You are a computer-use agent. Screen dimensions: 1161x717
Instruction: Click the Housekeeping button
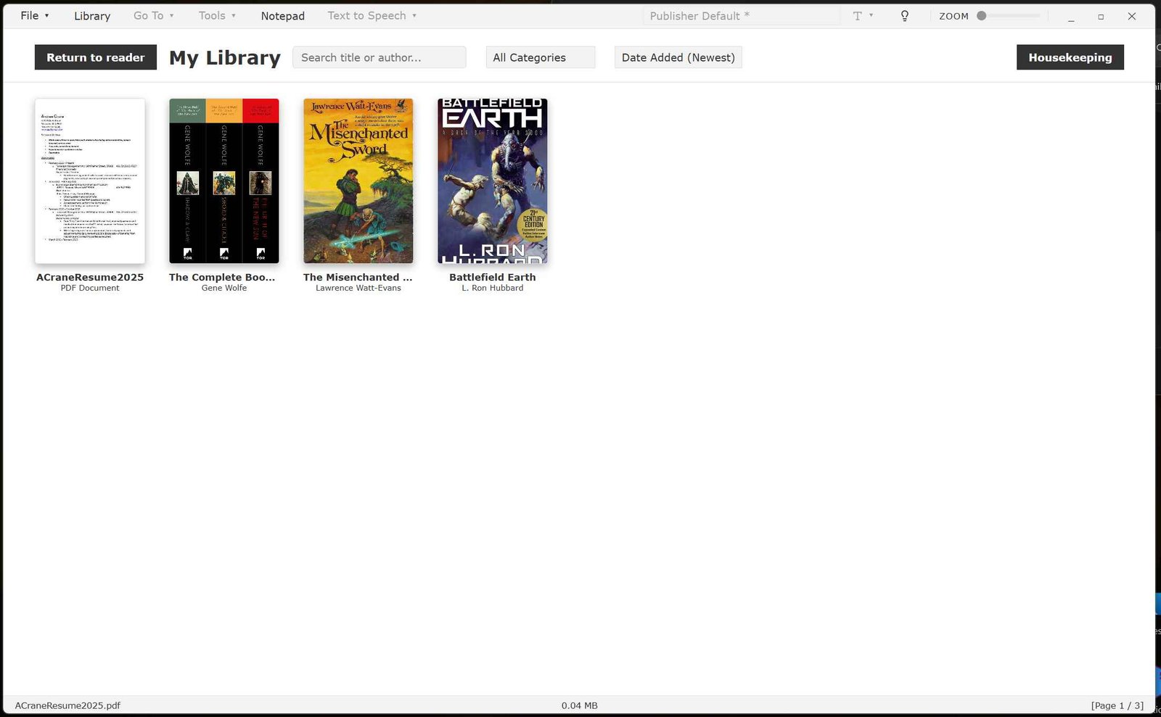1070,57
